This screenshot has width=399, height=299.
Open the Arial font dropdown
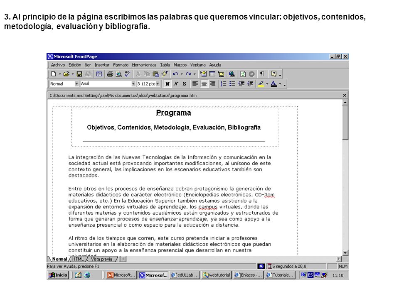pos(133,83)
